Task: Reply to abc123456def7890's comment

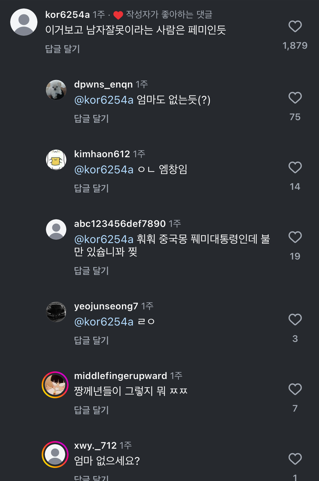Action: (x=91, y=271)
